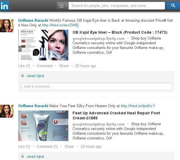Open the LinkedIn home logo
Viewport: 180px width, 160px height.
point(4,6)
